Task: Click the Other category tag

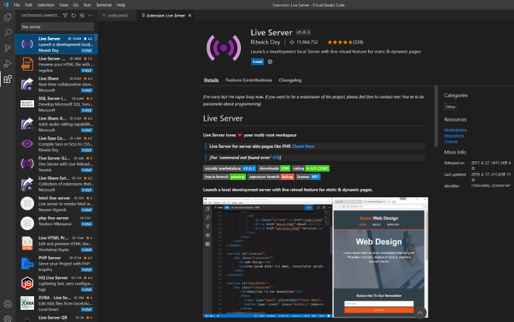Action: tap(450, 107)
